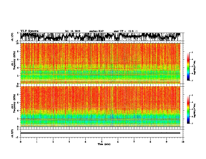Click the "VLF Spectra" plot title

click(x=29, y=31)
